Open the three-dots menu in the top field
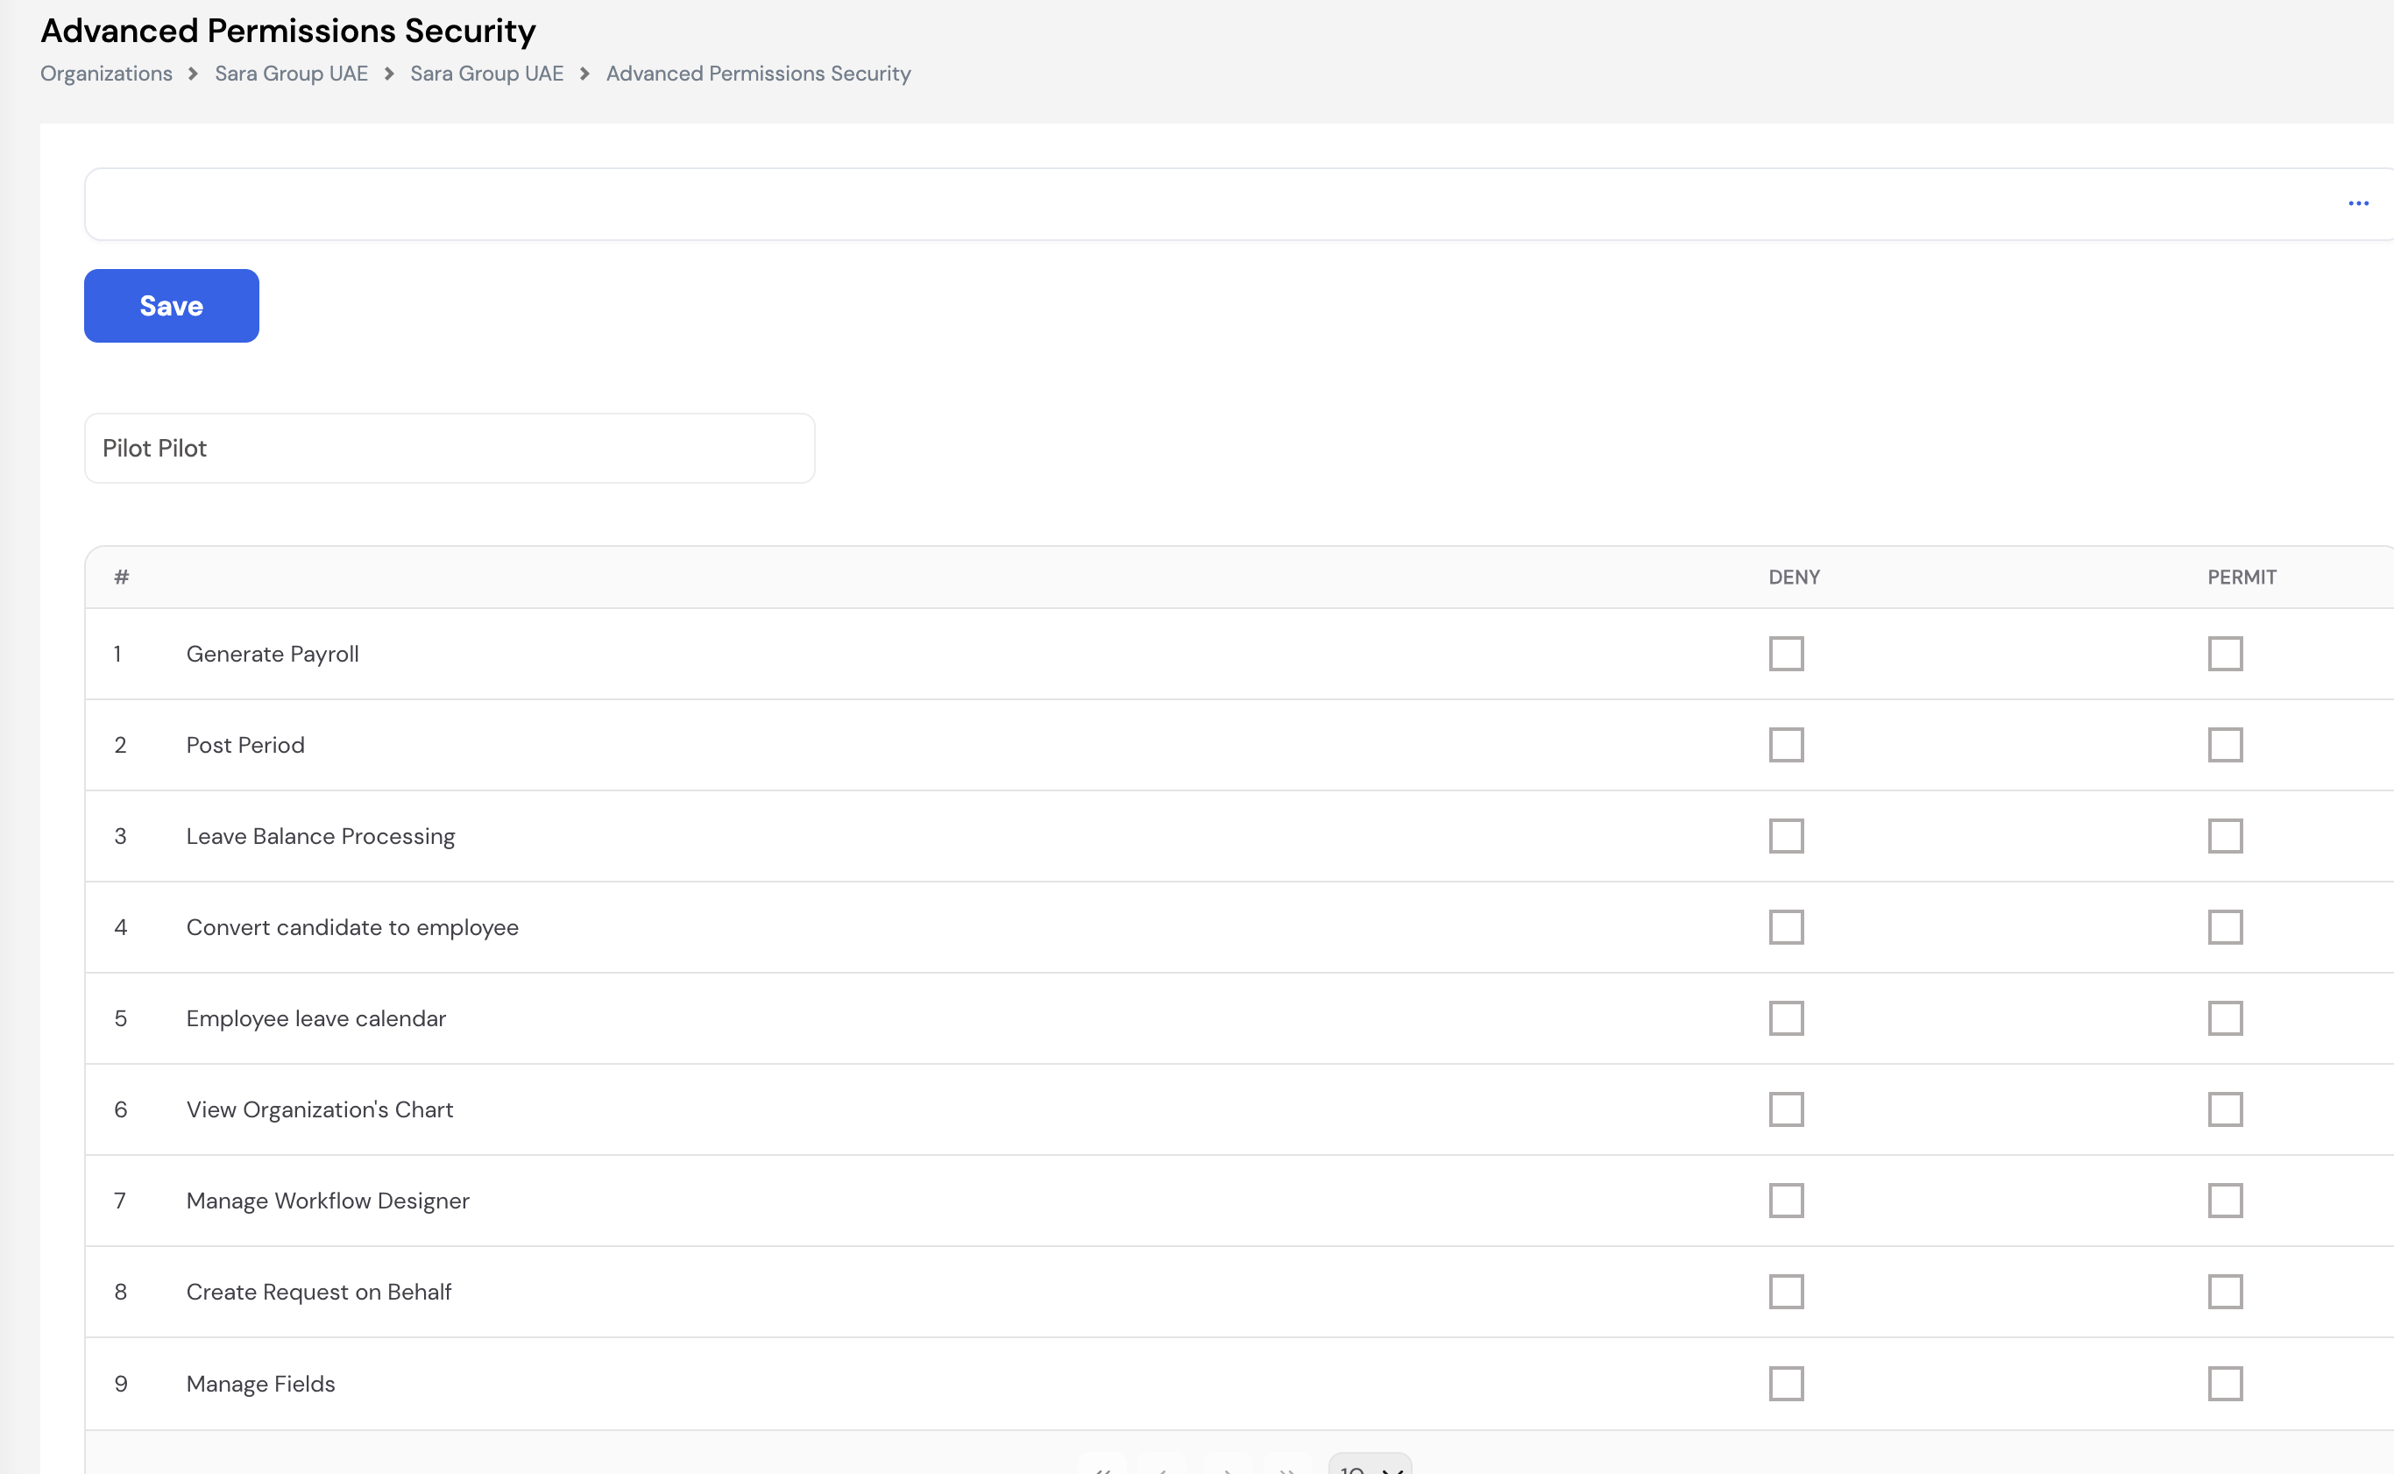The height and width of the screenshot is (1474, 2394). 2358,203
